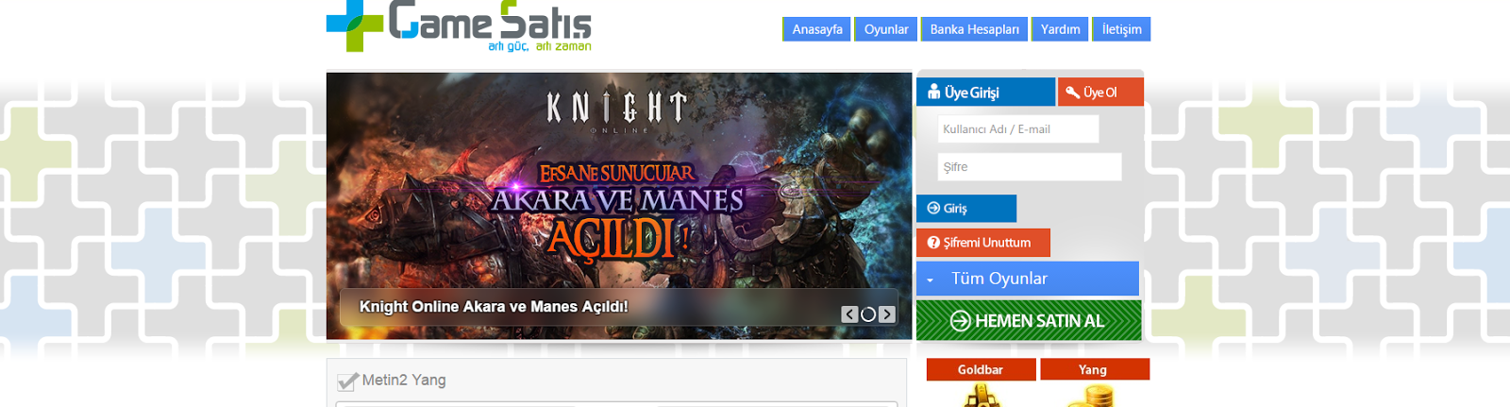Select the circular slide indicator dot
The height and width of the screenshot is (407, 1510).
pos(868,314)
